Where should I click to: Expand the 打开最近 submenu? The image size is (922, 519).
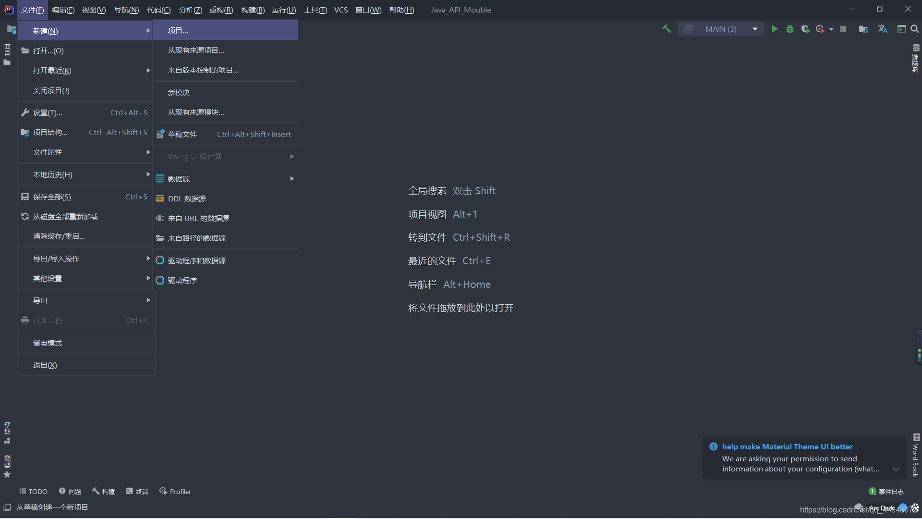(85, 71)
